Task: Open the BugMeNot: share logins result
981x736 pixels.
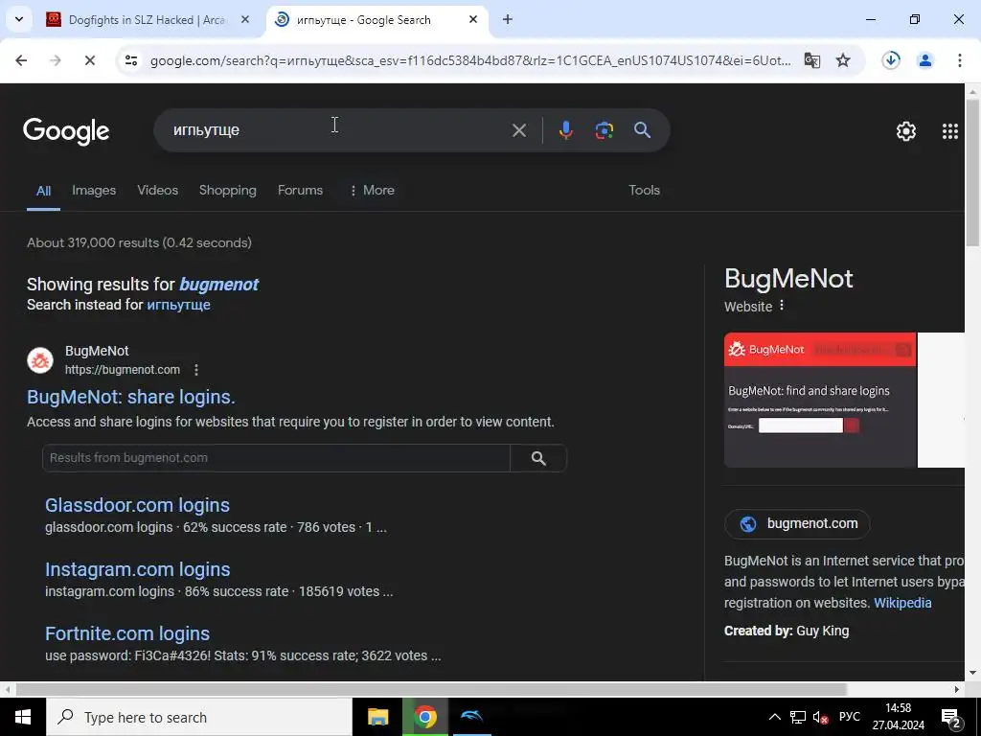Action: click(x=130, y=397)
